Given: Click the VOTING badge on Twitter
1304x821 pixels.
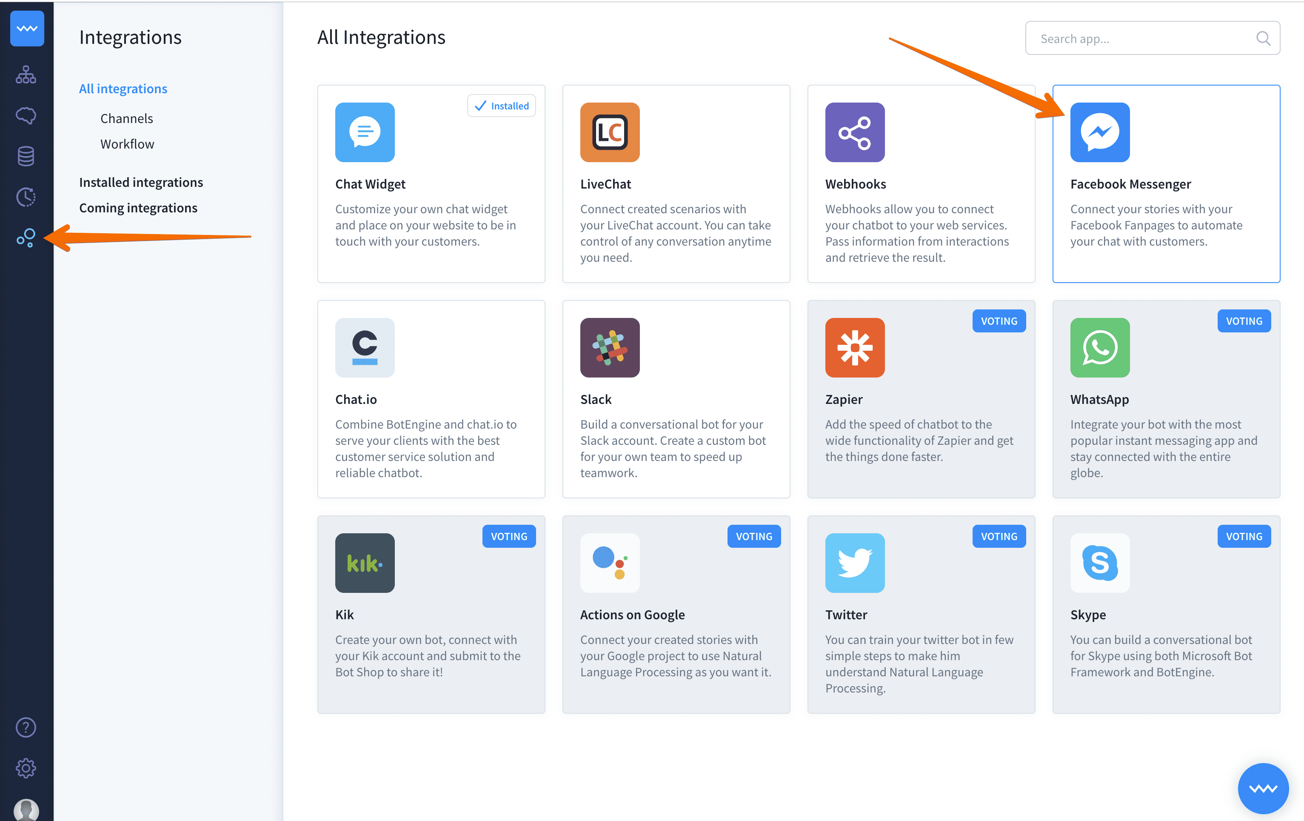Looking at the screenshot, I should tap(999, 537).
